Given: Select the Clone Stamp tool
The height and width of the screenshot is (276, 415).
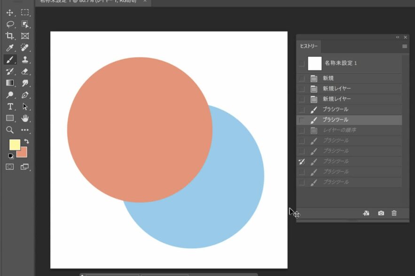Looking at the screenshot, I should point(25,60).
